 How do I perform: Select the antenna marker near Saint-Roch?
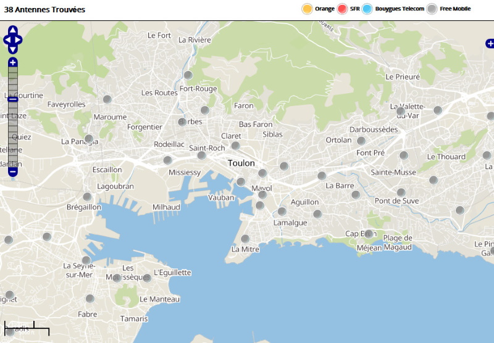coord(201,155)
